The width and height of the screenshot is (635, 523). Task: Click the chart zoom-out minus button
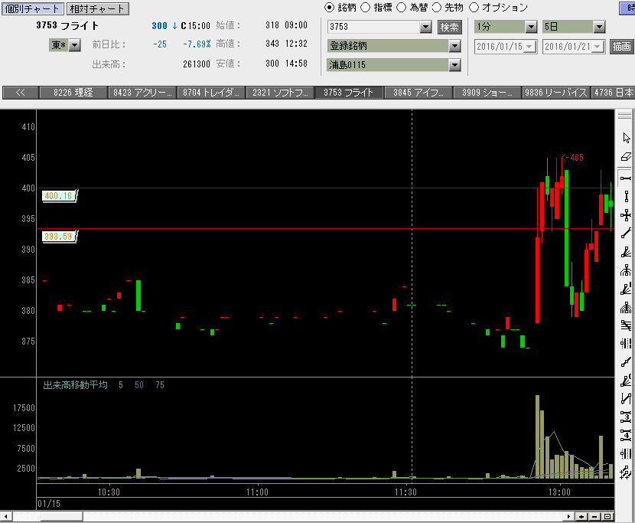(594, 517)
